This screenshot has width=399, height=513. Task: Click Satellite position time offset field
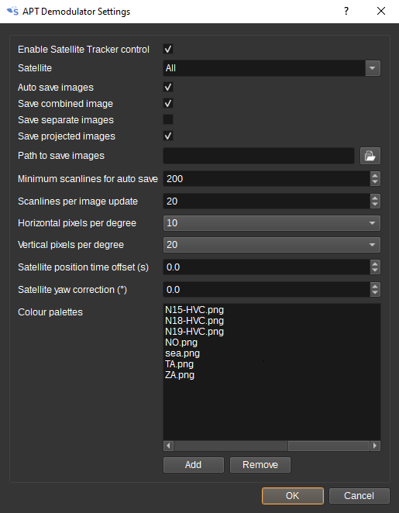pyautogui.click(x=267, y=267)
